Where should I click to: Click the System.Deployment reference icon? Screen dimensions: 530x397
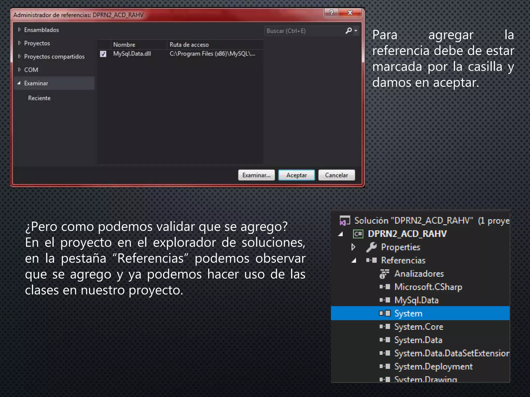[385, 367]
